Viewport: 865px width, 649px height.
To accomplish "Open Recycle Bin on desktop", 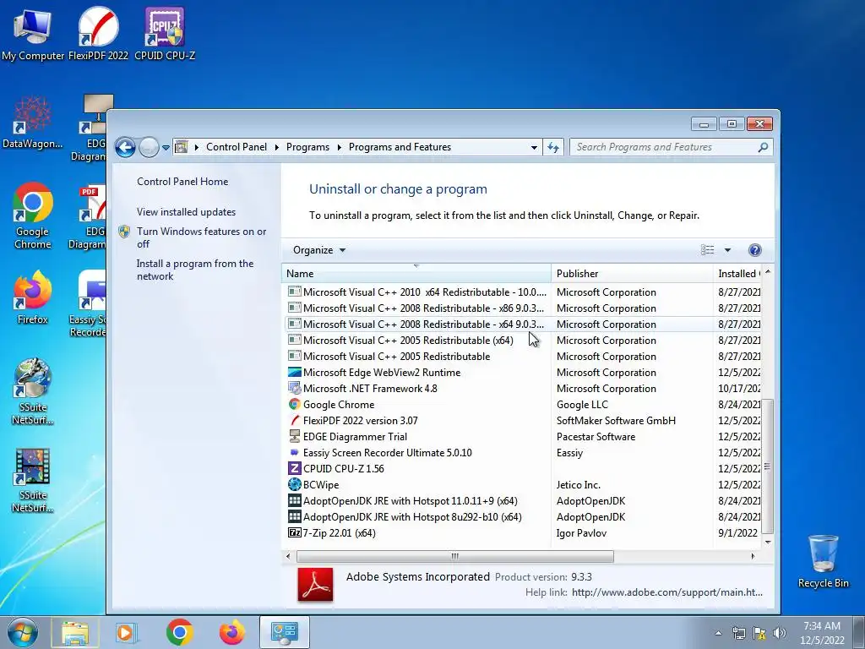I will tap(823, 561).
